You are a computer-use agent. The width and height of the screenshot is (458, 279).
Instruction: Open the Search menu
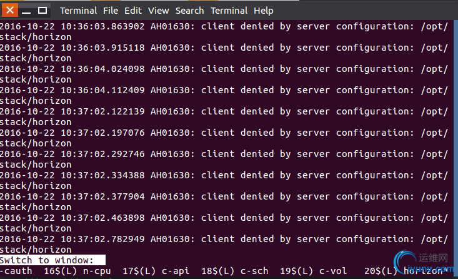point(189,11)
